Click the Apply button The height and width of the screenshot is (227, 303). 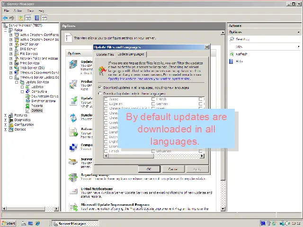(197, 169)
